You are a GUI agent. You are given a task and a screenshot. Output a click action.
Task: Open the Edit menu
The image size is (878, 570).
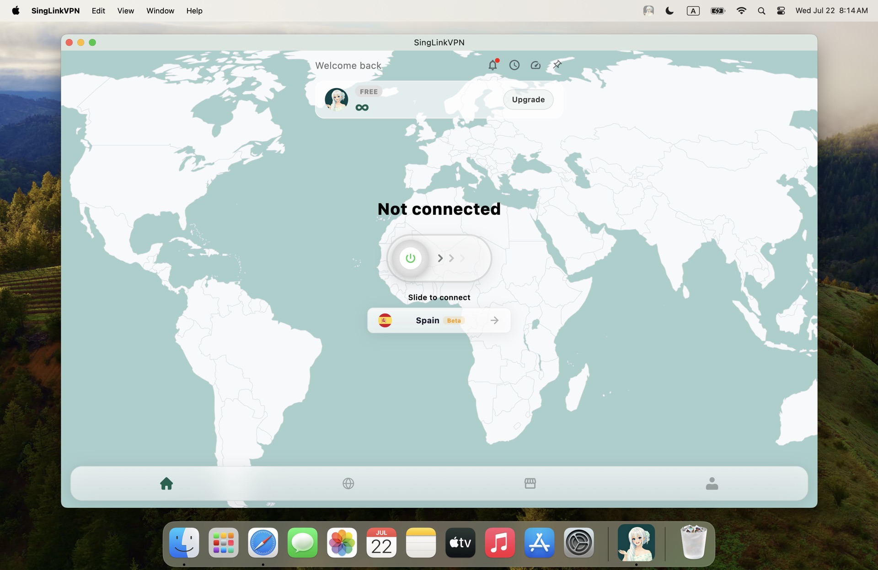click(98, 11)
